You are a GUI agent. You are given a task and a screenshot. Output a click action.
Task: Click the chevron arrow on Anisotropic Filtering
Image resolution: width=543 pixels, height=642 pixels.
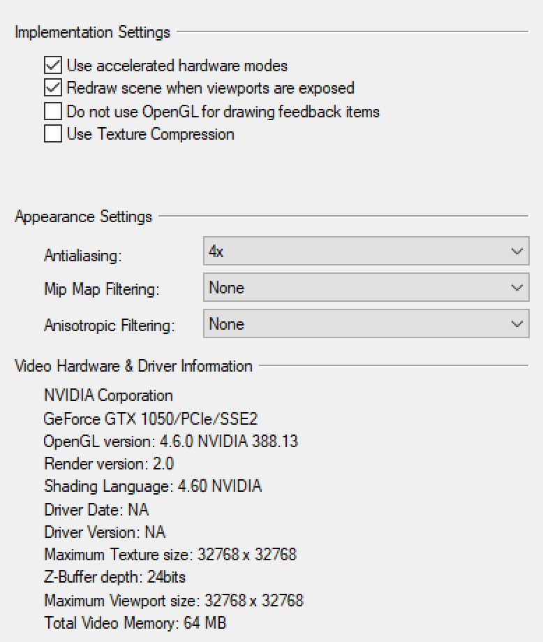(x=516, y=324)
